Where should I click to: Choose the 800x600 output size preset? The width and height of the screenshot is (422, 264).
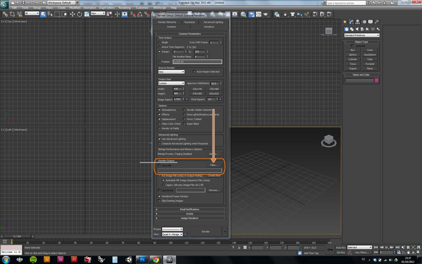tap(214, 94)
